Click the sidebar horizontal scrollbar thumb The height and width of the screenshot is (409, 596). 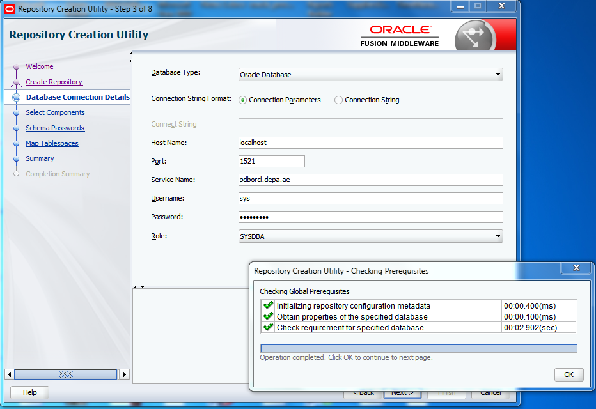click(66, 374)
